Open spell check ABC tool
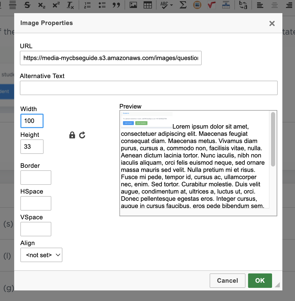Viewport: 295px width, 301px height. (164, 5)
